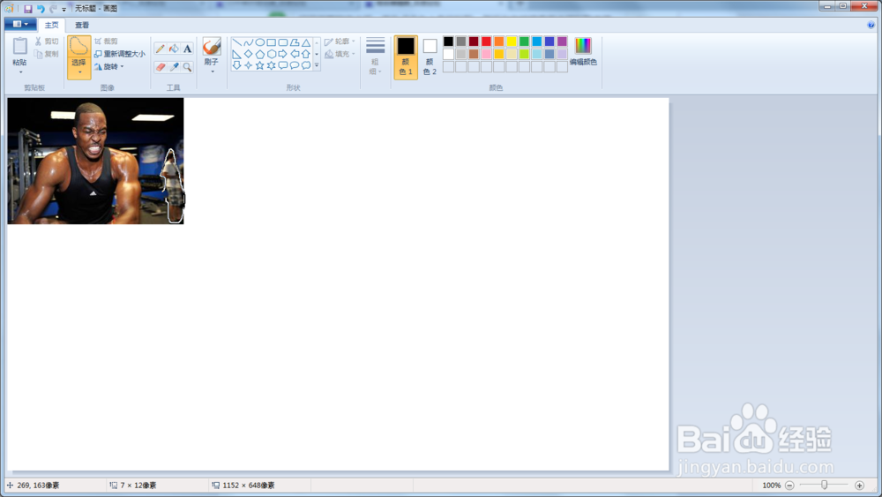Screen dimensions: 882x497
Task: Choose the Right arrow shape
Action: (x=283, y=54)
